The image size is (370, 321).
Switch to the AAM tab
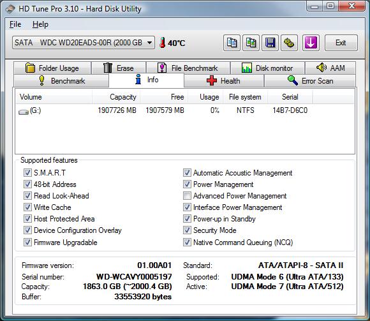[x=330, y=68]
